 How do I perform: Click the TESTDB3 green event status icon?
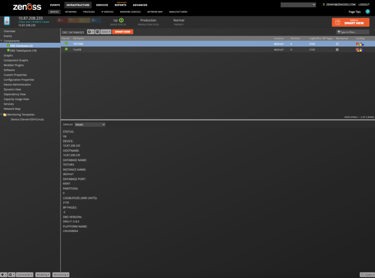pos(66,44)
